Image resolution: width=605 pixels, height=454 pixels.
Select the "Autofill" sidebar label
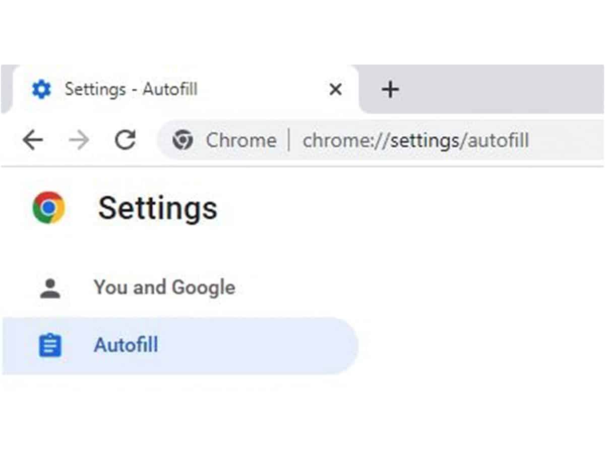coord(126,346)
